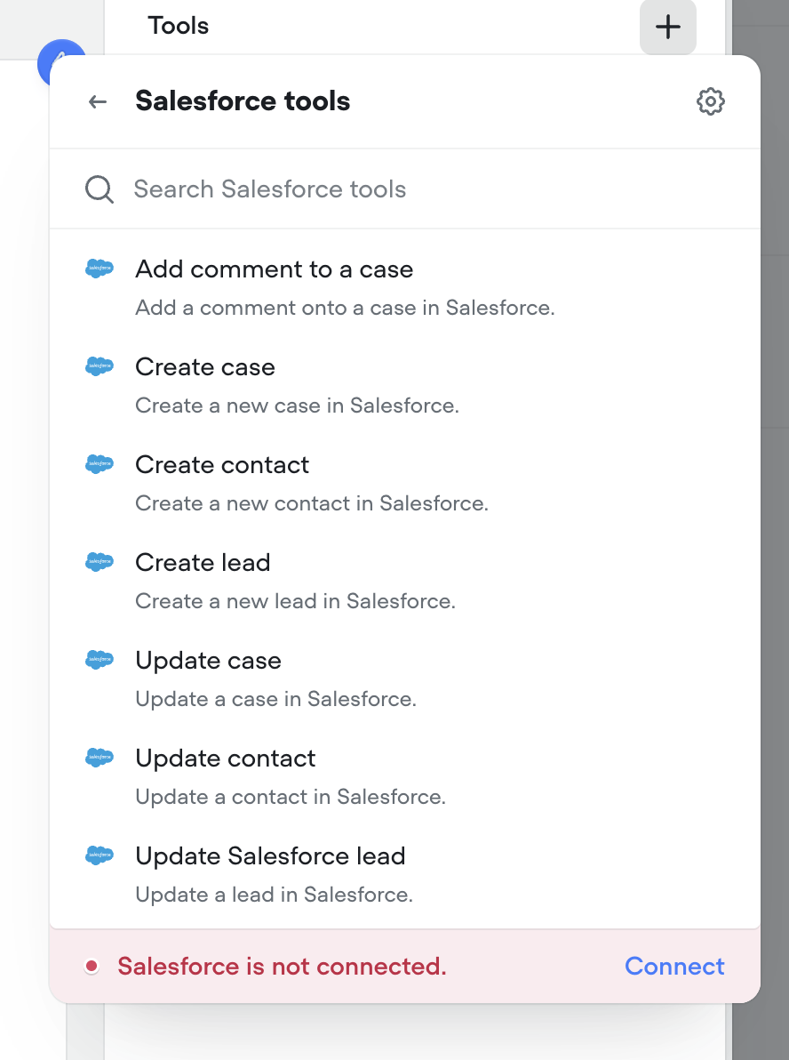The image size is (789, 1060).
Task: Select the Create case tool
Action: tap(205, 366)
